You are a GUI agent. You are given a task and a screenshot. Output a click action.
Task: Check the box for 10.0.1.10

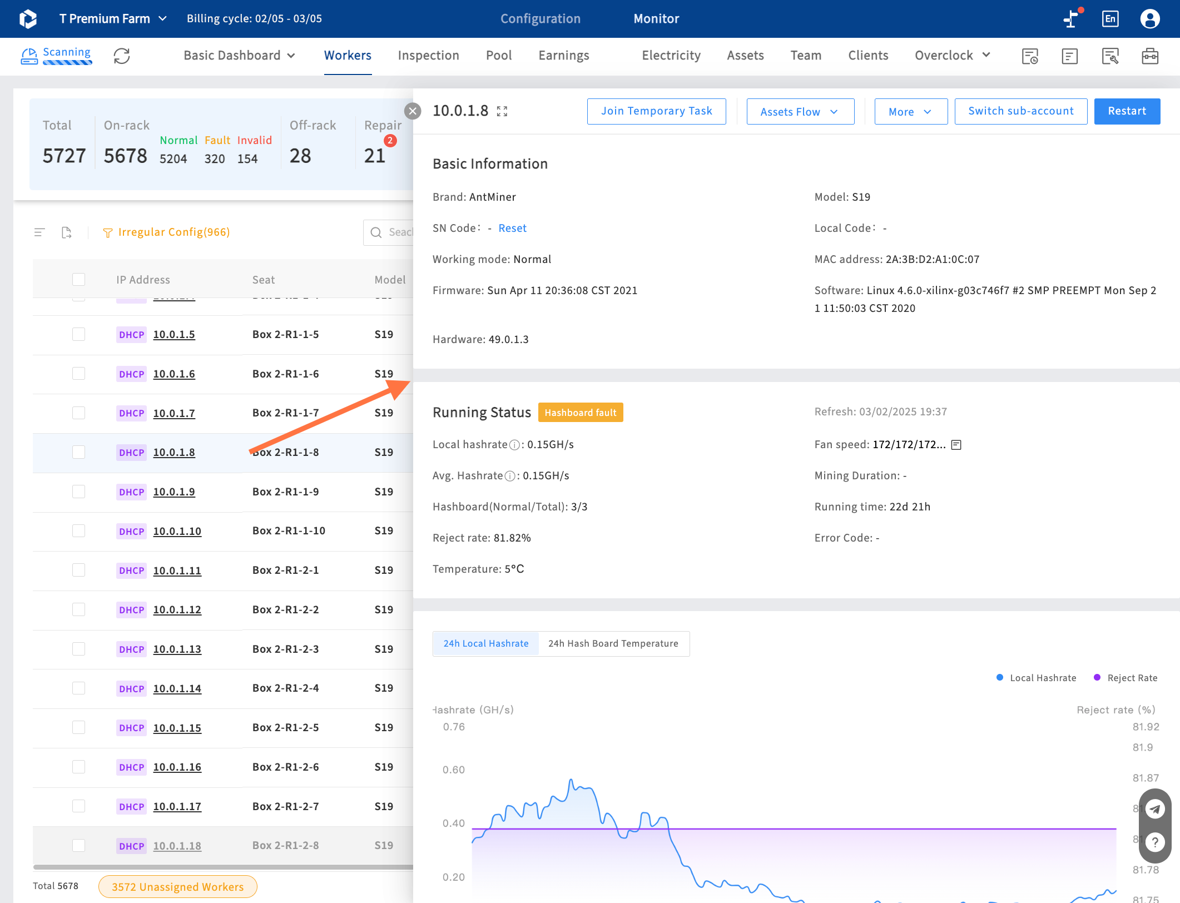pos(79,531)
